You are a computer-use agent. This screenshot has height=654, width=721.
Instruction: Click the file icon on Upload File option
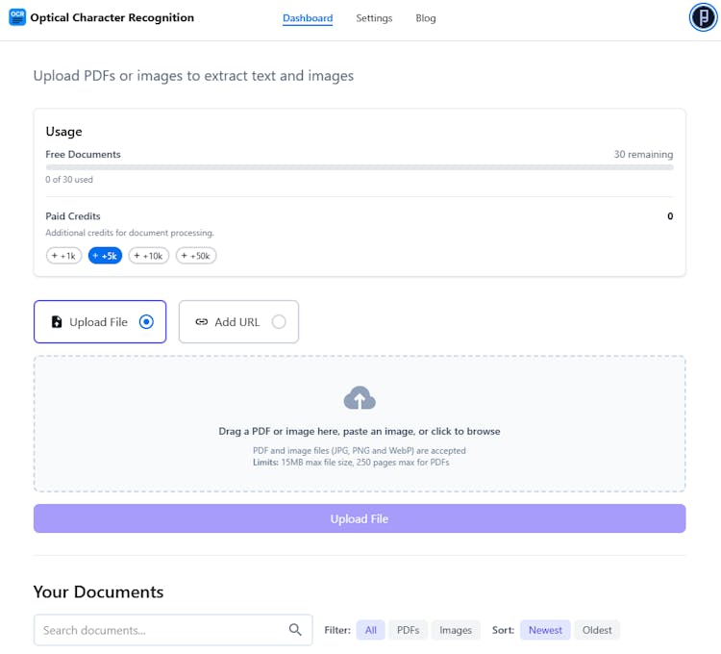(57, 322)
